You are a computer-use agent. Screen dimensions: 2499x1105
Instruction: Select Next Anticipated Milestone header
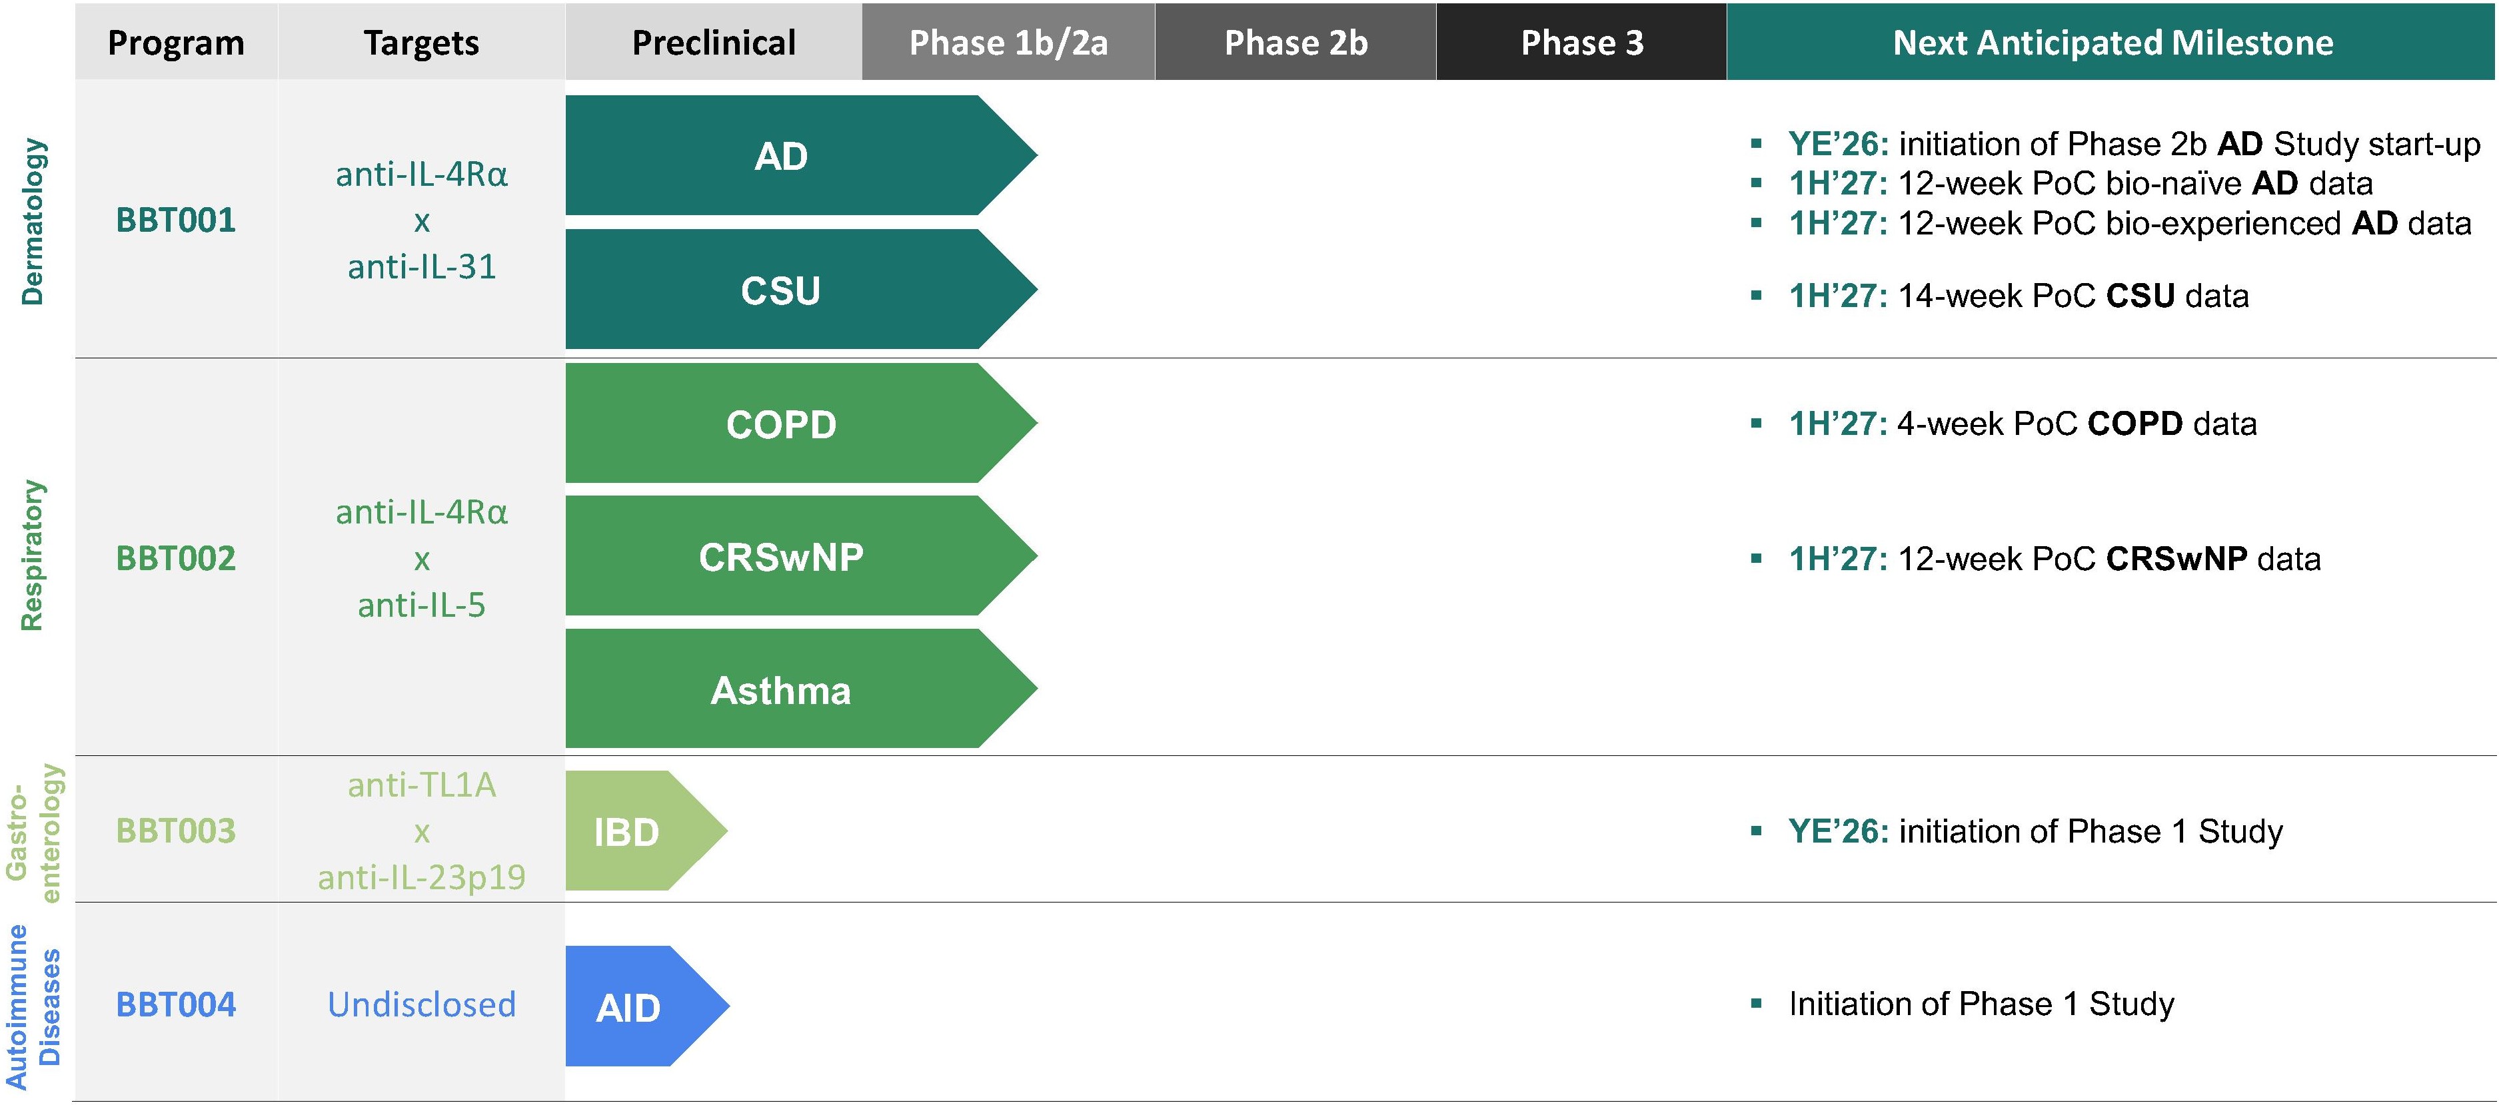[2112, 42]
